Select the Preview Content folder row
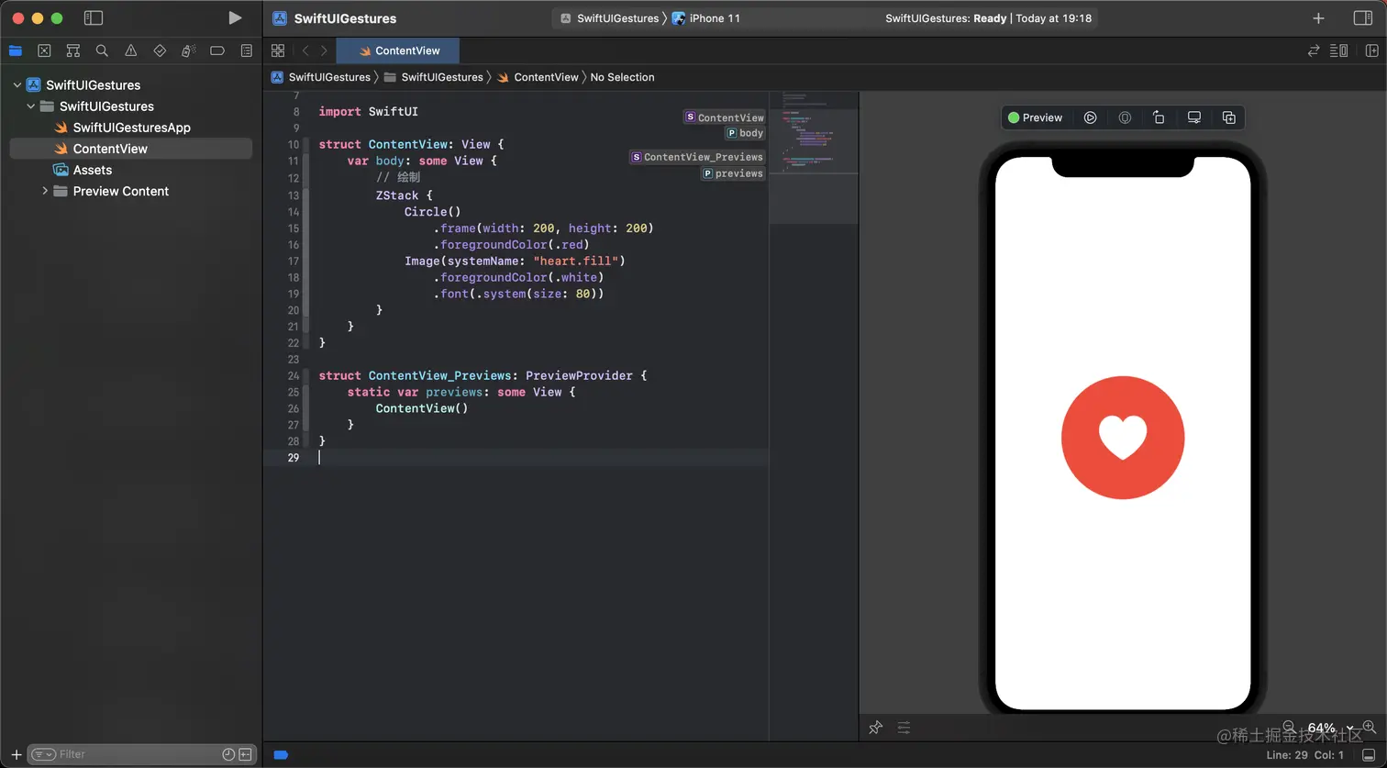The width and height of the screenshot is (1387, 768). 130,191
